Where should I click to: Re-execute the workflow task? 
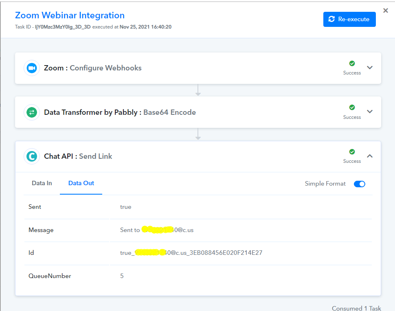point(349,19)
